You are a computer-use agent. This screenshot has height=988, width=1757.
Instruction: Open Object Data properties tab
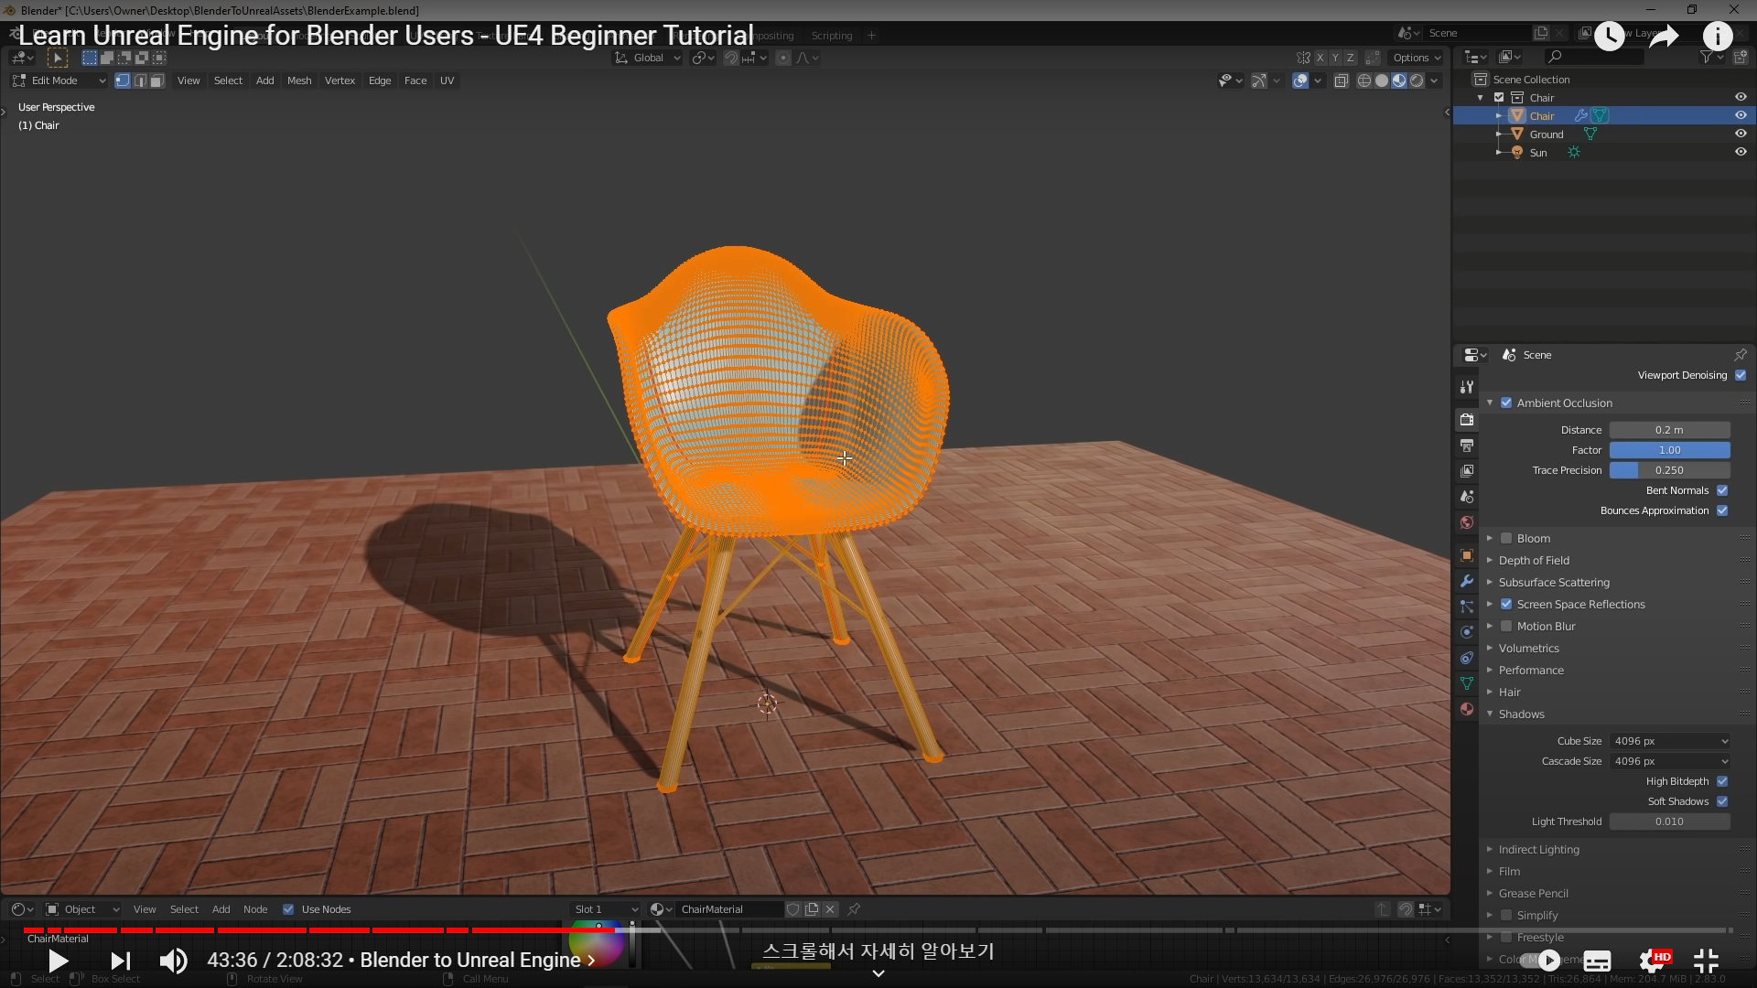(1467, 683)
